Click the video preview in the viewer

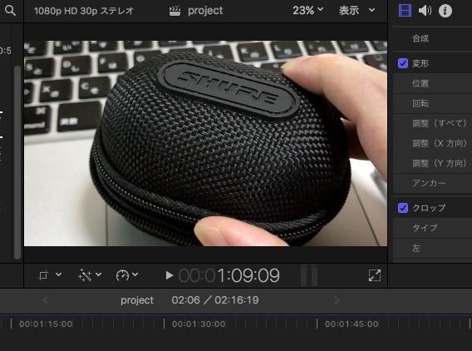click(205, 143)
